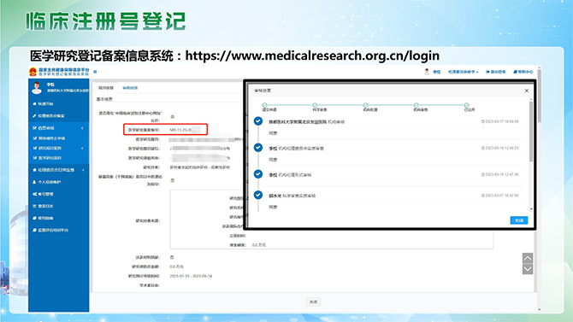
Task: Click the 机构审核 progress step marker
Action: [x=416, y=105]
